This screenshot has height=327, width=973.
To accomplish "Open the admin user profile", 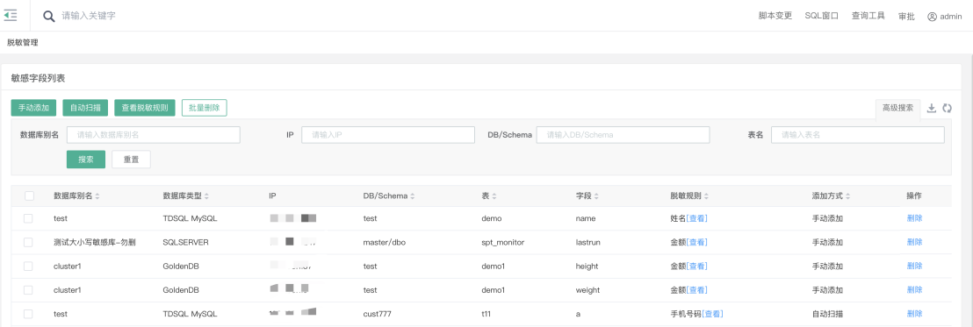I will (944, 17).
